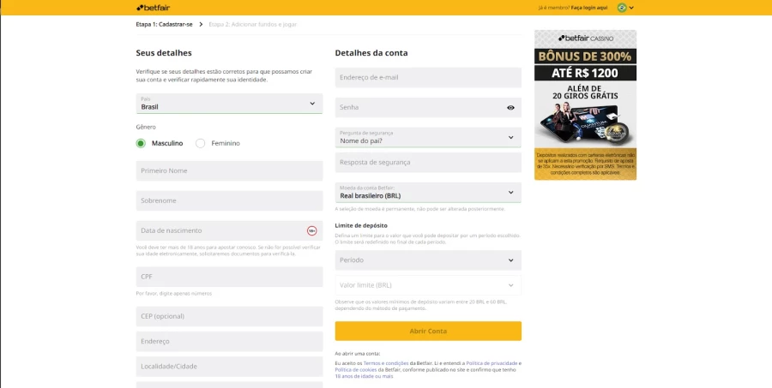Click the Primeiro Nome field
Viewport: 772px width, 388px height.
pos(229,170)
